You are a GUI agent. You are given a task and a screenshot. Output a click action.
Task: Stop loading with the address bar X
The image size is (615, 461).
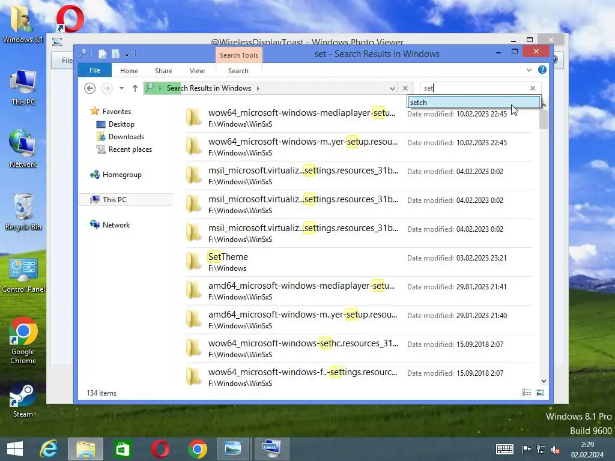coord(405,88)
